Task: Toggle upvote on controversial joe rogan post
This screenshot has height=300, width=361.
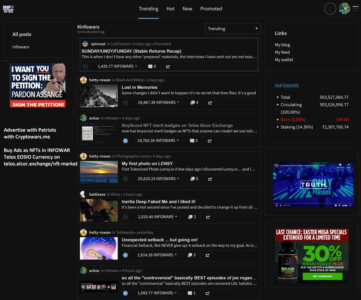Action: (126, 293)
